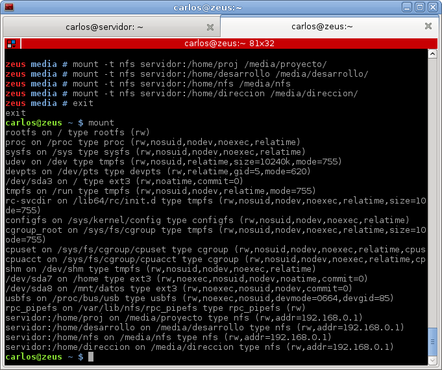Maximize the terminal window
This screenshot has height=370, width=442.
coord(420,7)
